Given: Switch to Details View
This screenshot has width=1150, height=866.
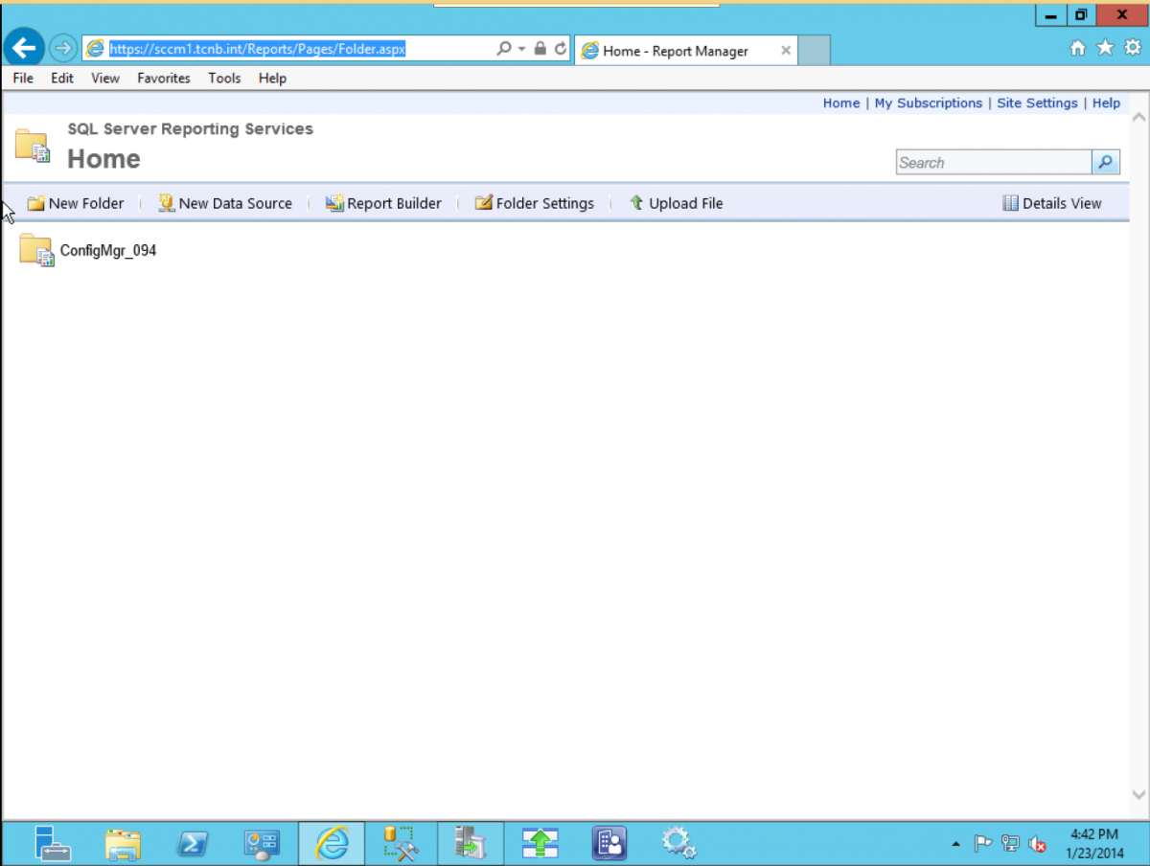Looking at the screenshot, I should pyautogui.click(x=1052, y=203).
